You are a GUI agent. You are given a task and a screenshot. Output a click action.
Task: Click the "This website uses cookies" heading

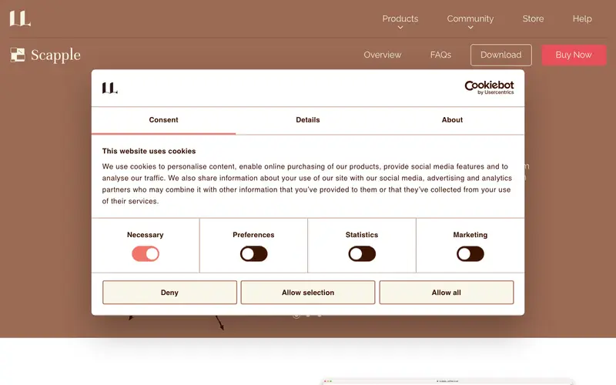tap(149, 151)
